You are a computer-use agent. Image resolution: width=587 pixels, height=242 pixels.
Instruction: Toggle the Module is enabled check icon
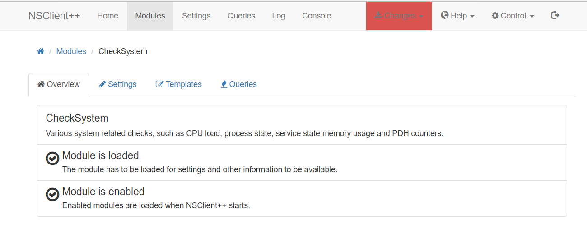(53, 194)
